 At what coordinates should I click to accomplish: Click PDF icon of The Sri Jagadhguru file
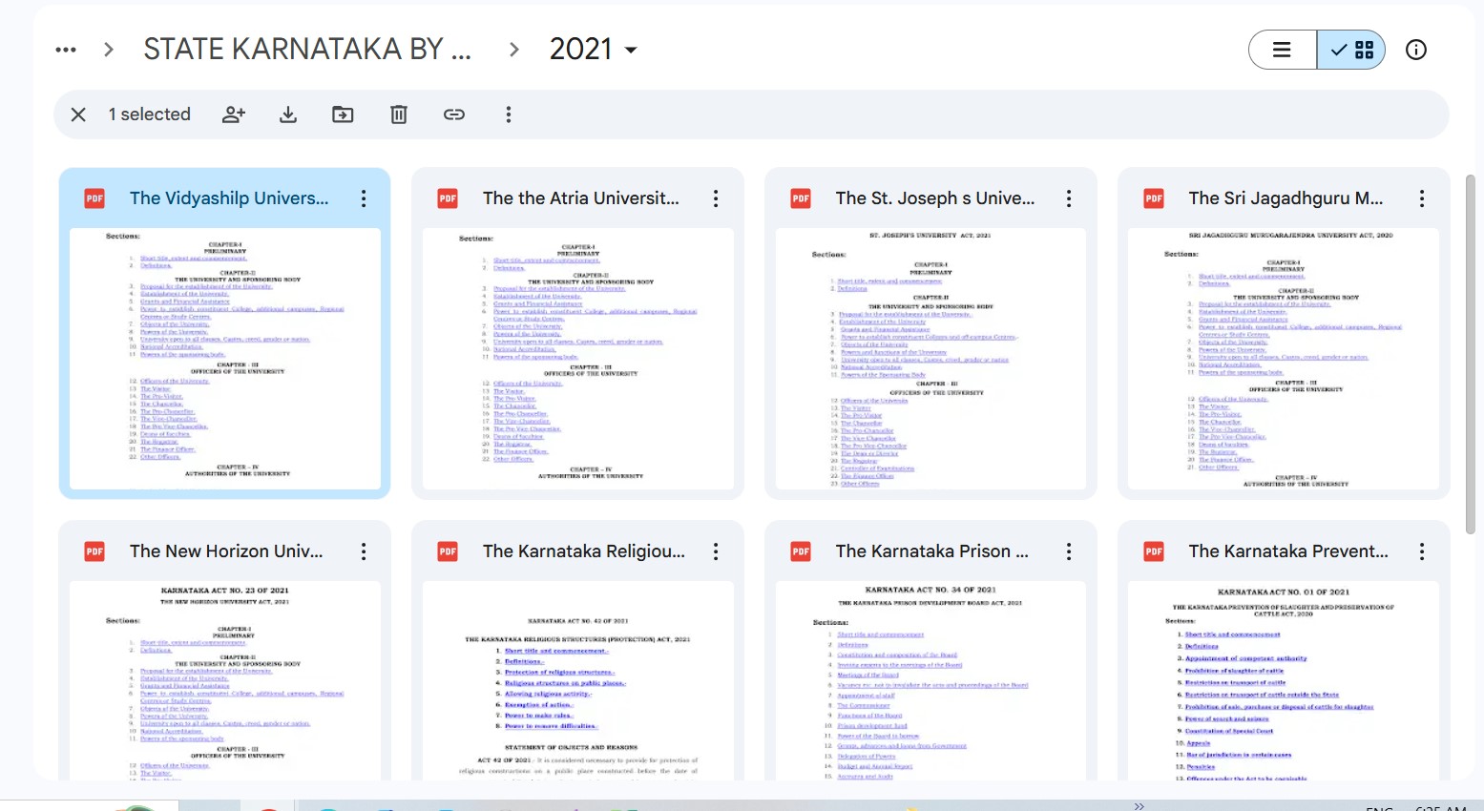(x=1154, y=198)
